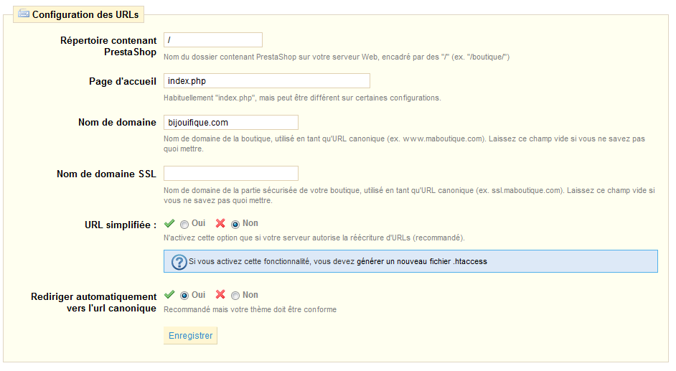This screenshot has height=371, width=676.
Task: Click the question mark help icon in blue box
Action: click(179, 262)
